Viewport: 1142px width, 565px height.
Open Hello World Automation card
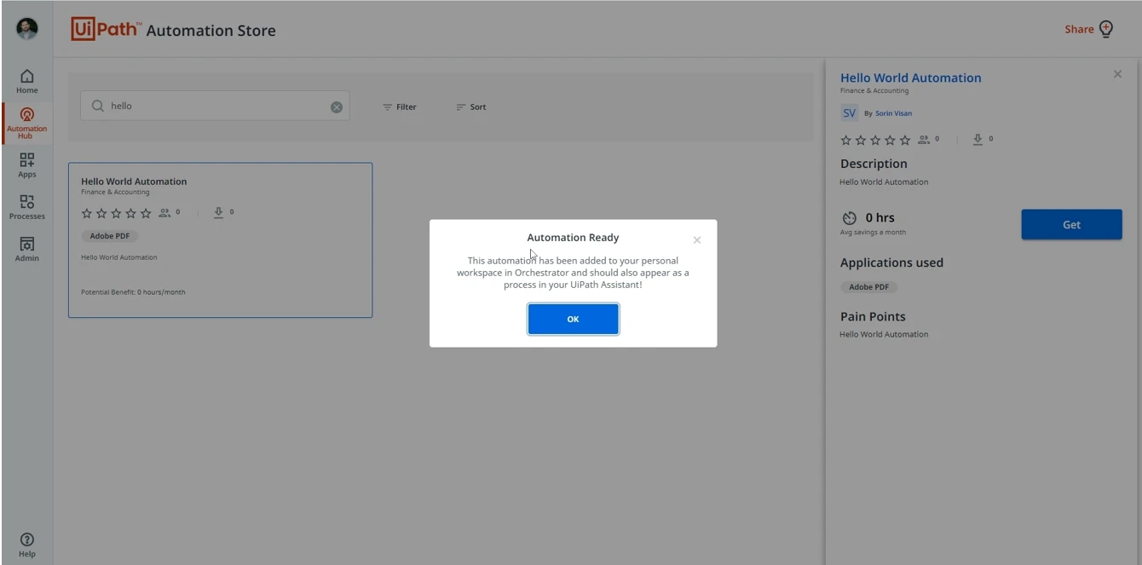point(220,239)
